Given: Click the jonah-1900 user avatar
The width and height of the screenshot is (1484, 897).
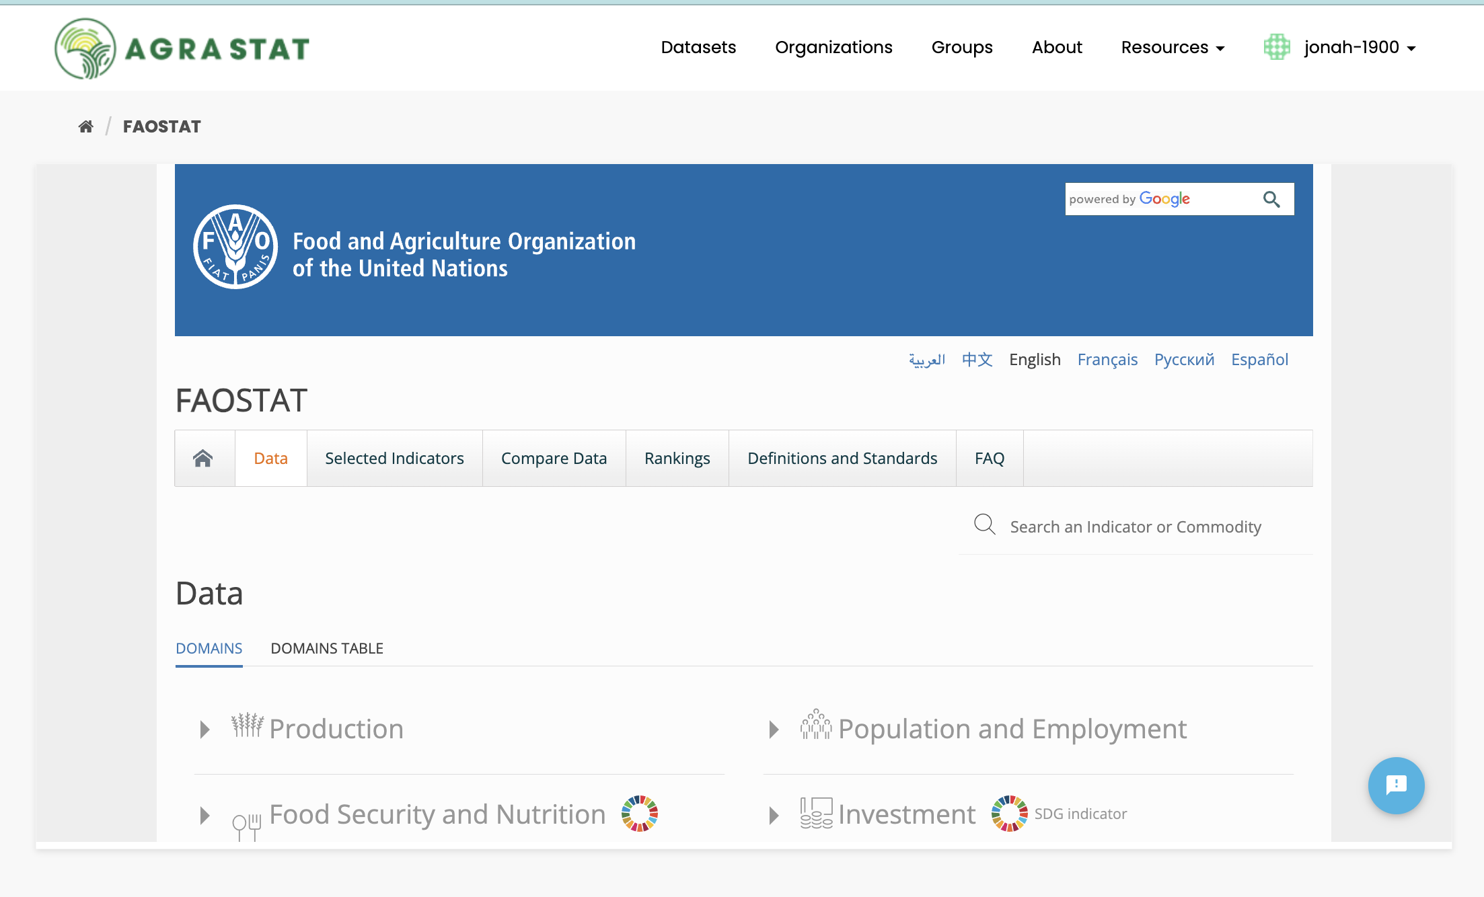Looking at the screenshot, I should coord(1277,47).
